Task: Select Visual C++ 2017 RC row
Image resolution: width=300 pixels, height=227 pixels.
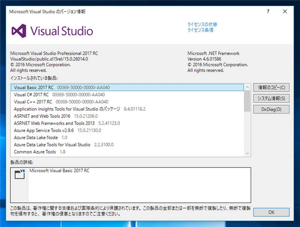Action: 127,102
